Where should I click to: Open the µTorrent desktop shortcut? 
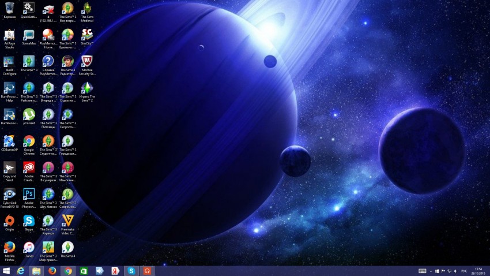click(x=29, y=114)
